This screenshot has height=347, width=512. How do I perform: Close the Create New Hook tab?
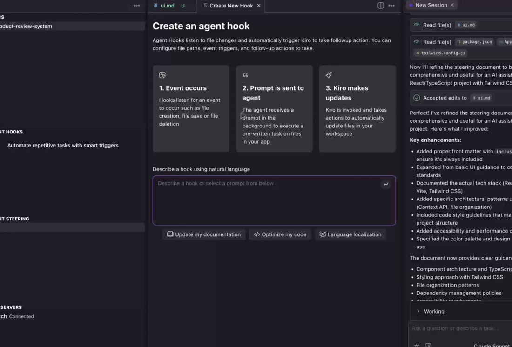(259, 6)
